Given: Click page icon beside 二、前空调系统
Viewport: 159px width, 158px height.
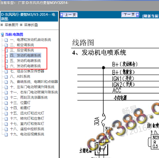Looking at the screenshot, I should point(7,45).
